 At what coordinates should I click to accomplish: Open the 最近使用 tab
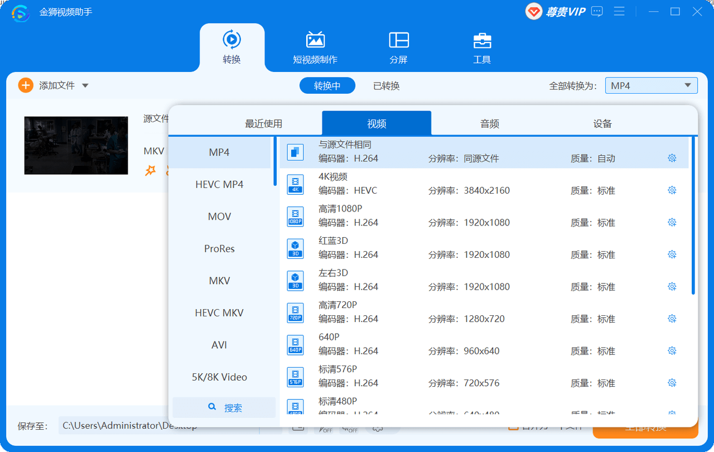[x=264, y=123]
